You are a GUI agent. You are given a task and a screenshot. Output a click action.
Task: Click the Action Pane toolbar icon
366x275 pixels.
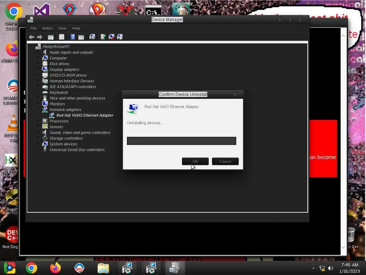coord(81,37)
